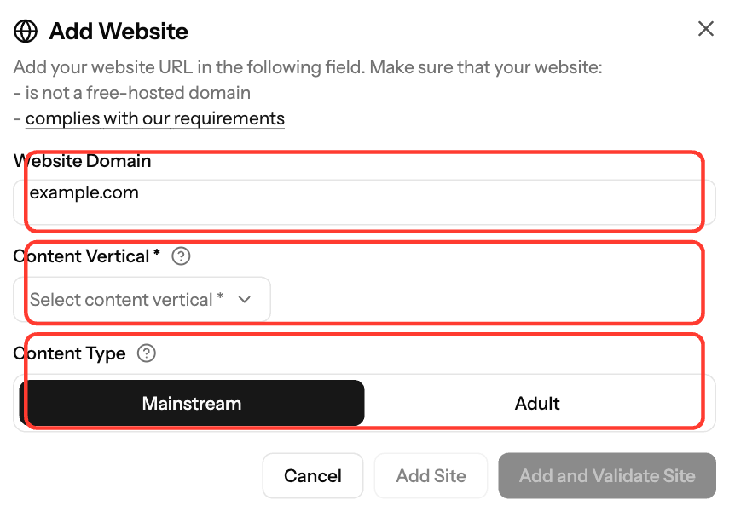Select the Mainstream content type
Image resolution: width=729 pixels, height=517 pixels.
(192, 403)
